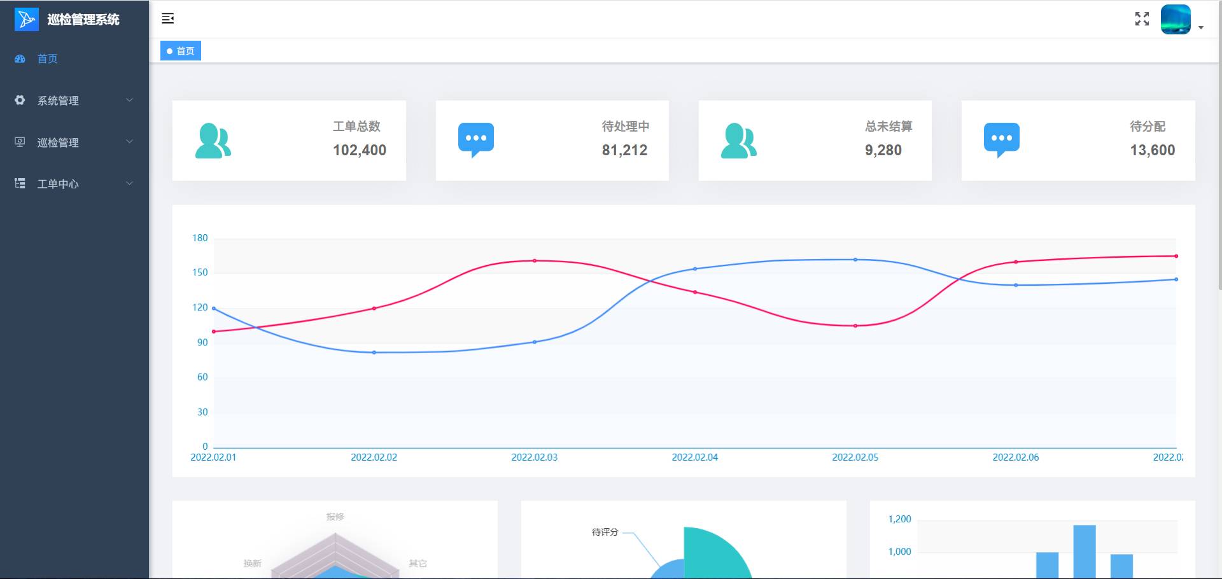Screen dimensions: 1222x579
Task: Toggle the sidebar collapse hamburger icon
Action: click(x=168, y=18)
